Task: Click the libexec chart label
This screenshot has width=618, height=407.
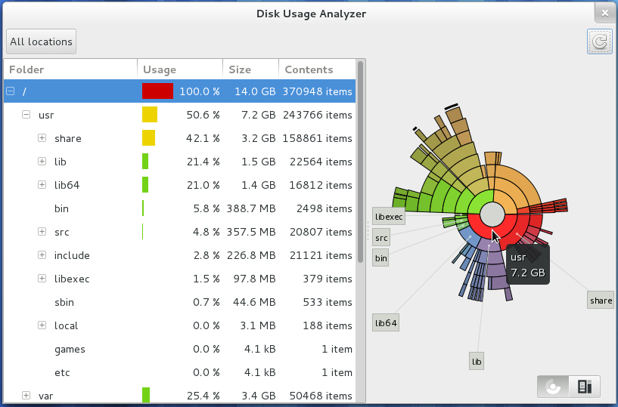Action: tap(389, 217)
